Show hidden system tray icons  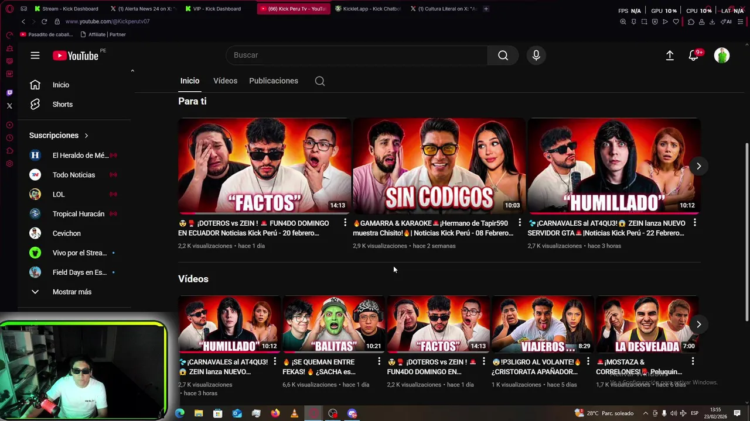click(646, 413)
